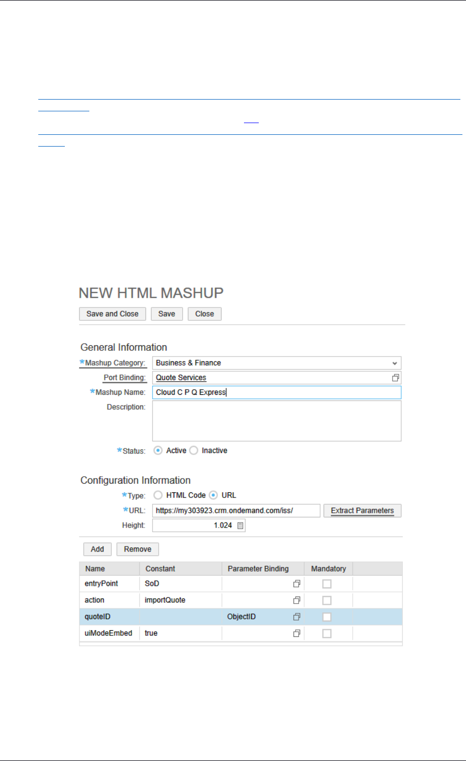Click the ObjectID parameter binding cell

click(x=263, y=616)
